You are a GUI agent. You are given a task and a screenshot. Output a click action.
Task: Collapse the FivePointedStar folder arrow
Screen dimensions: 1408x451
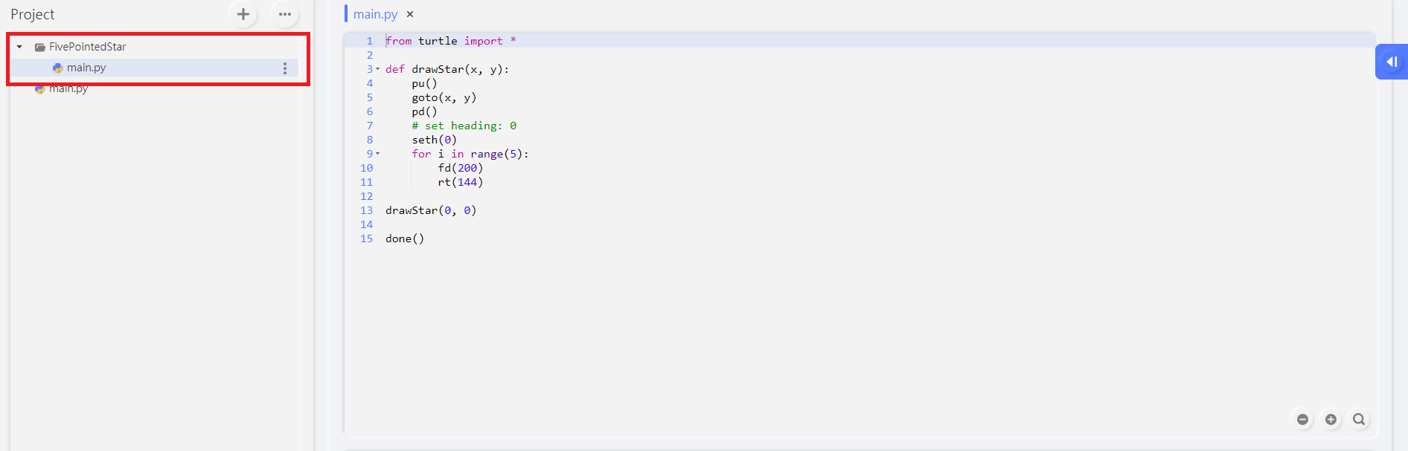tap(19, 47)
